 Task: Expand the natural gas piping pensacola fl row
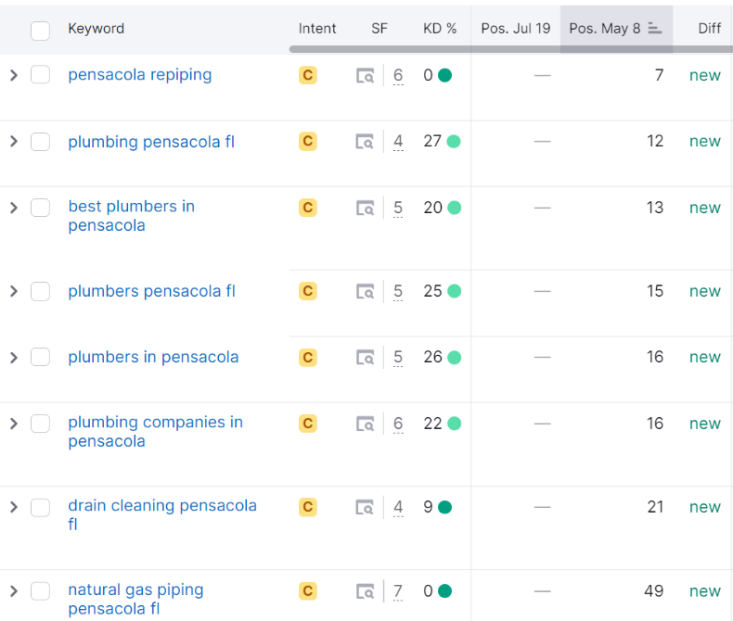click(13, 591)
